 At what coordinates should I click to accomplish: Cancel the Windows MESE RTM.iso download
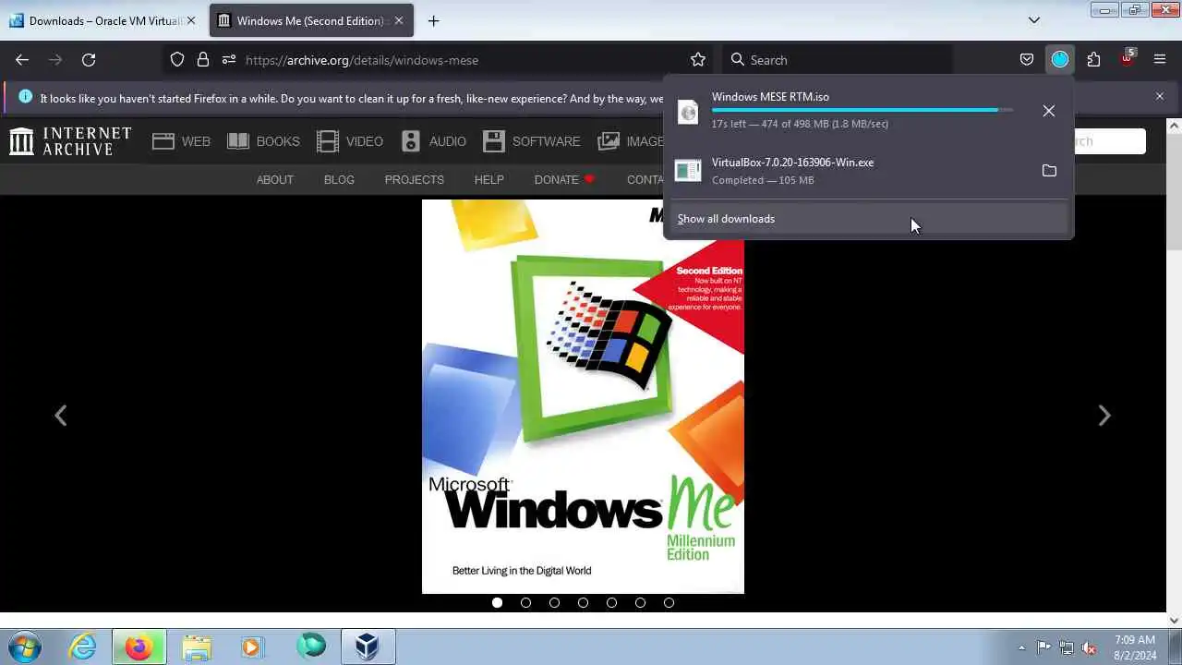1049,111
